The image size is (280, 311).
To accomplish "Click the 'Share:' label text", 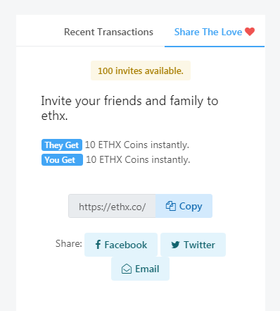I will pyautogui.click(x=69, y=243).
